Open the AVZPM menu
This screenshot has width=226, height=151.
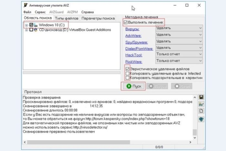click(72, 12)
